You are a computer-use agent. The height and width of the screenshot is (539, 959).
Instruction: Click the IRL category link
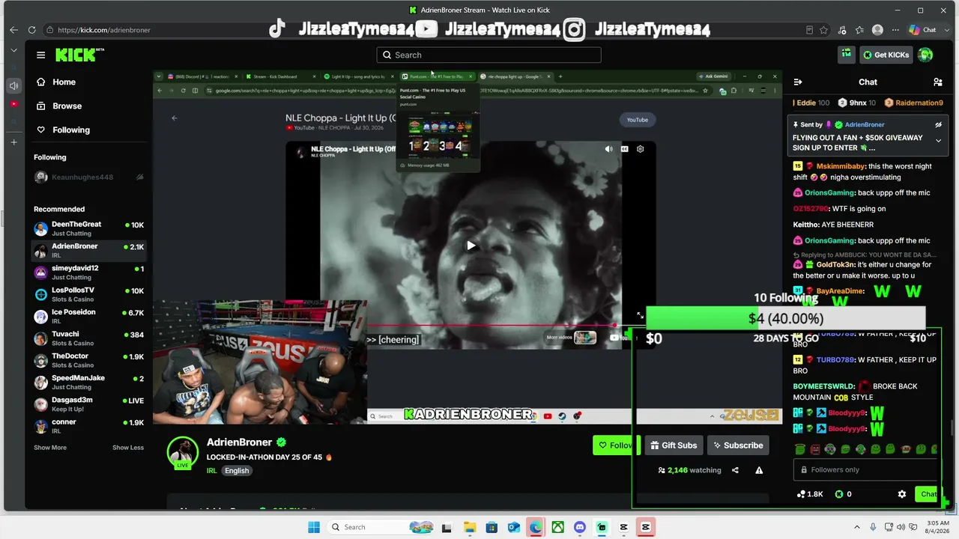coord(211,471)
